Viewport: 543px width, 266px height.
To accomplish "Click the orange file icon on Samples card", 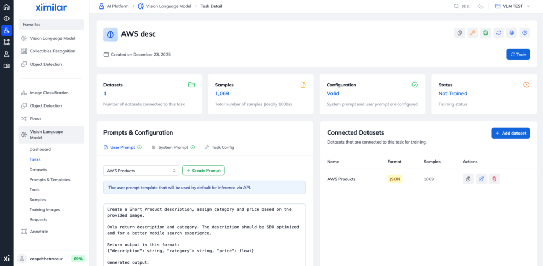I will (303, 85).
